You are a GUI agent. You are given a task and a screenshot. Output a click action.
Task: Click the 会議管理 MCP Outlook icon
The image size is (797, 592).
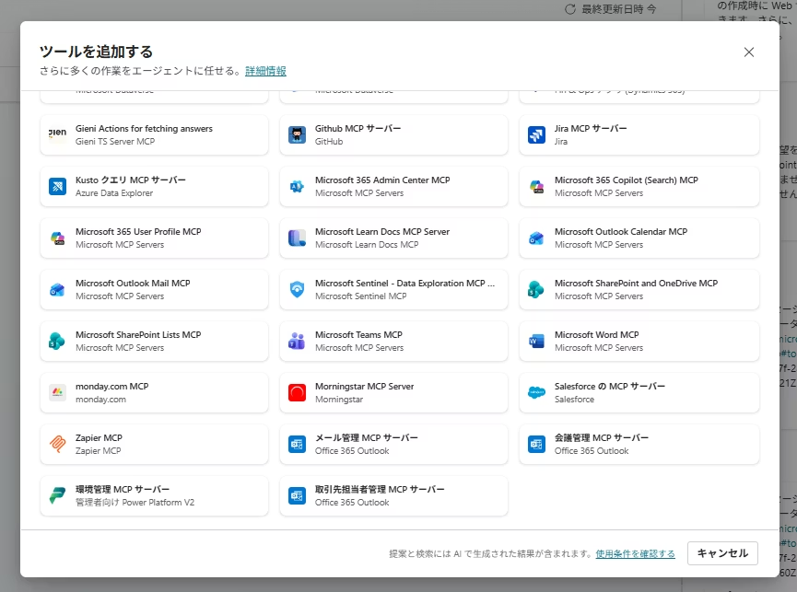[536, 445]
